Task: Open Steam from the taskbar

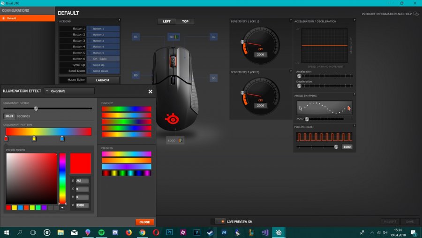Action: pos(211,232)
